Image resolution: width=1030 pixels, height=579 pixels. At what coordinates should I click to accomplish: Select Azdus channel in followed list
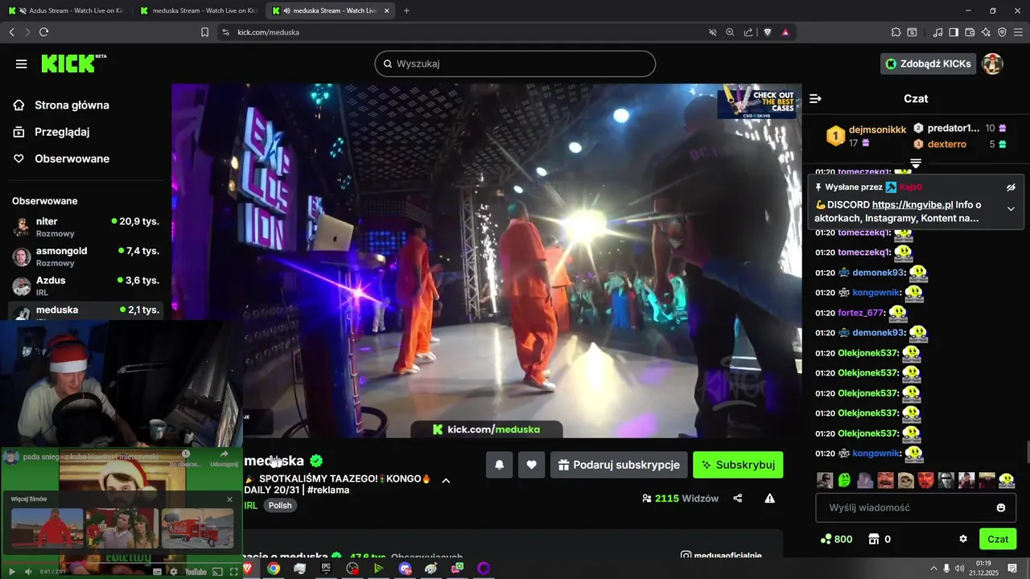coord(85,286)
